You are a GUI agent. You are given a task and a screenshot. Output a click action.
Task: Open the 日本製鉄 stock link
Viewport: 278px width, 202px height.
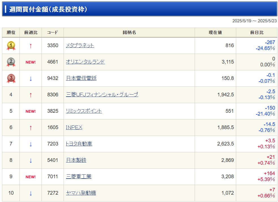[x=76, y=160]
